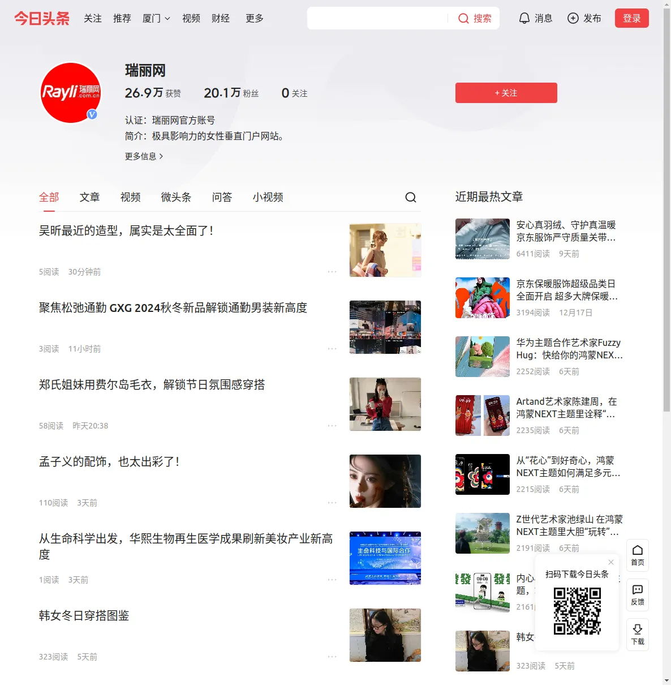Switch to the 文章 tab
Screen dimensions: 671x685
[90, 197]
